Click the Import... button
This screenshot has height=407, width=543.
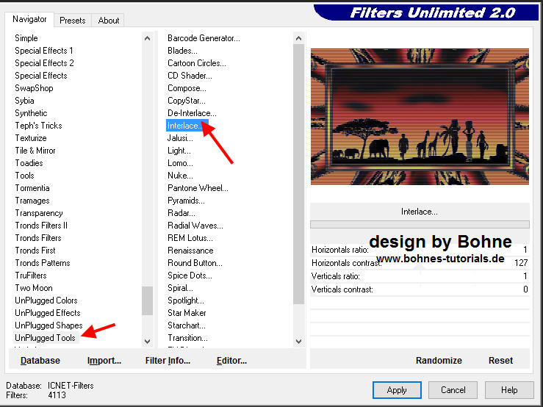coord(104,361)
